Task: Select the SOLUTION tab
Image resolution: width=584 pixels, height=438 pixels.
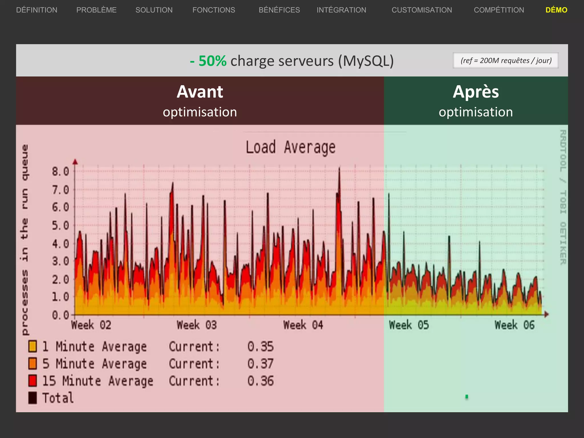Action: [154, 10]
